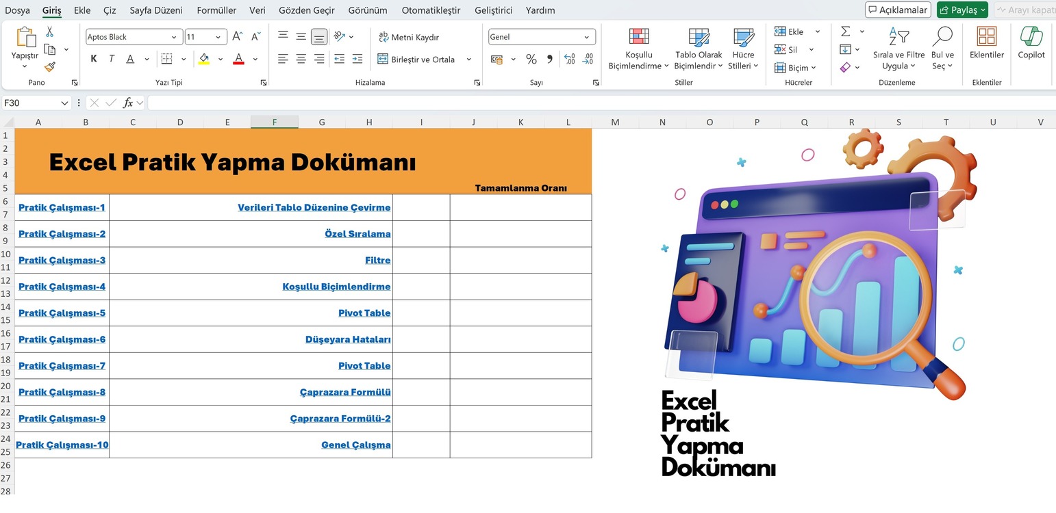Open the Veri tab

(257, 10)
